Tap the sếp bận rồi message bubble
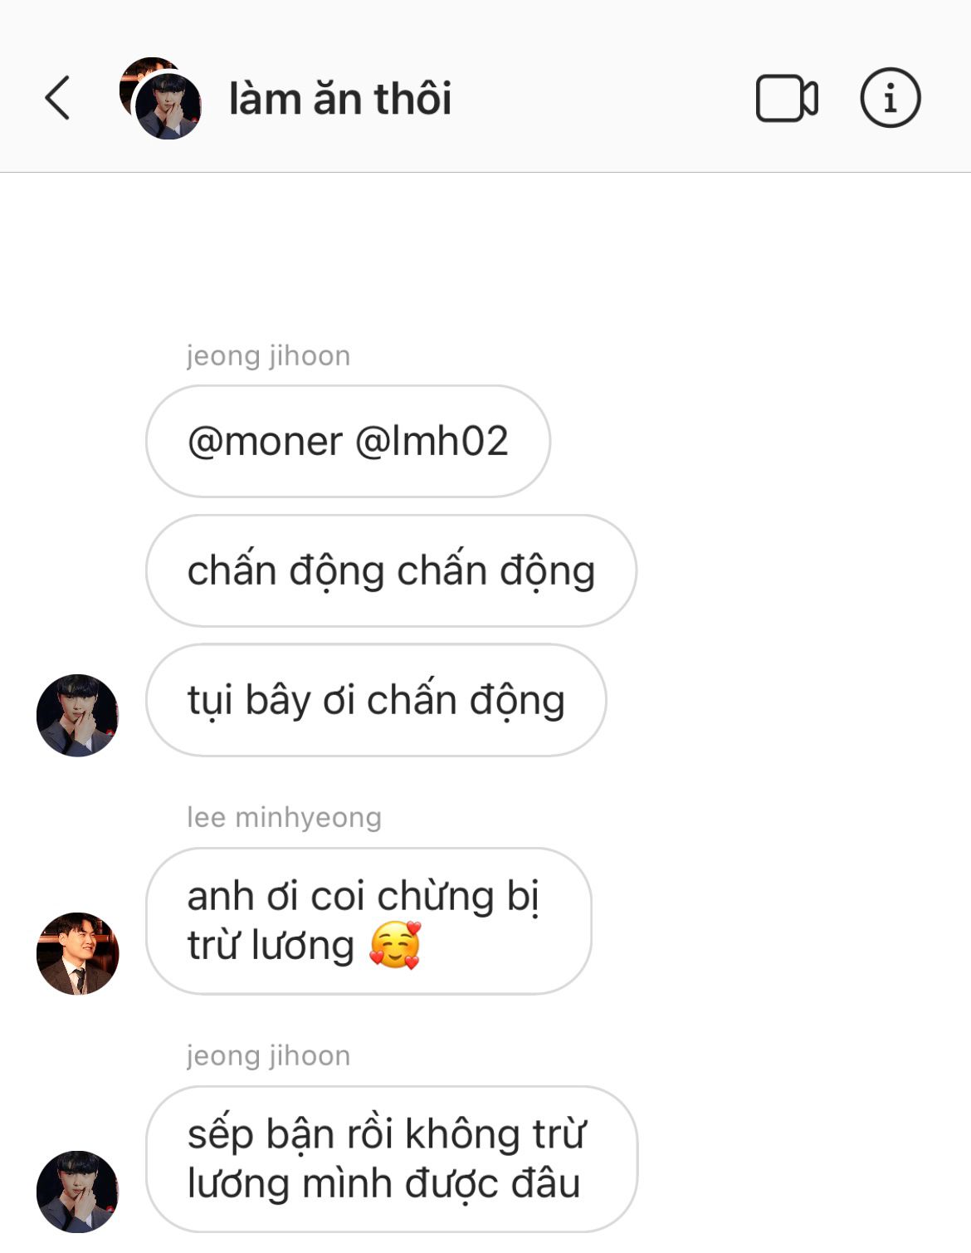The width and height of the screenshot is (971, 1253). 392,1159
